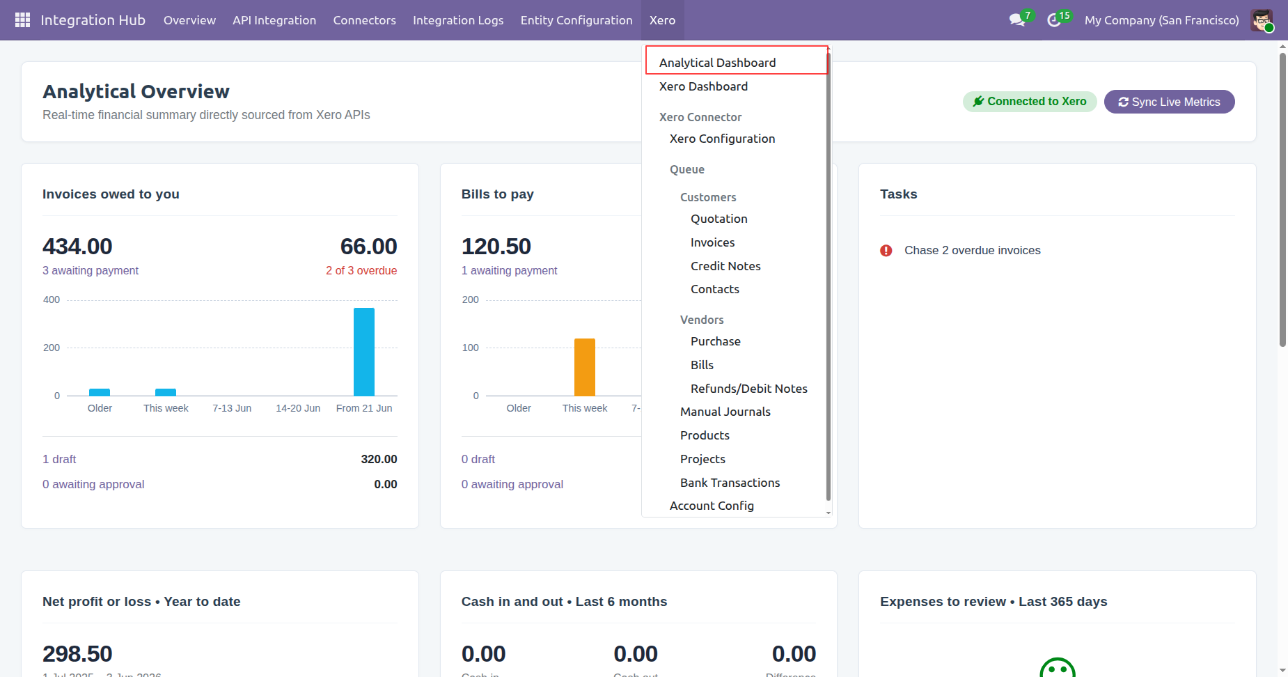The height and width of the screenshot is (677, 1288).
Task: Open the conversations chat bubble icon
Action: coord(1017,20)
